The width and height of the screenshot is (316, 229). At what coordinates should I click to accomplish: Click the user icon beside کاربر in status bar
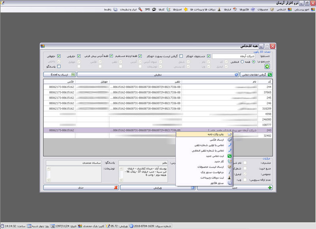coord(80,226)
